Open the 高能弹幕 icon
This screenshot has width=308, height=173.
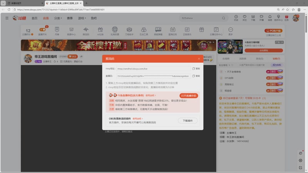(158, 31)
